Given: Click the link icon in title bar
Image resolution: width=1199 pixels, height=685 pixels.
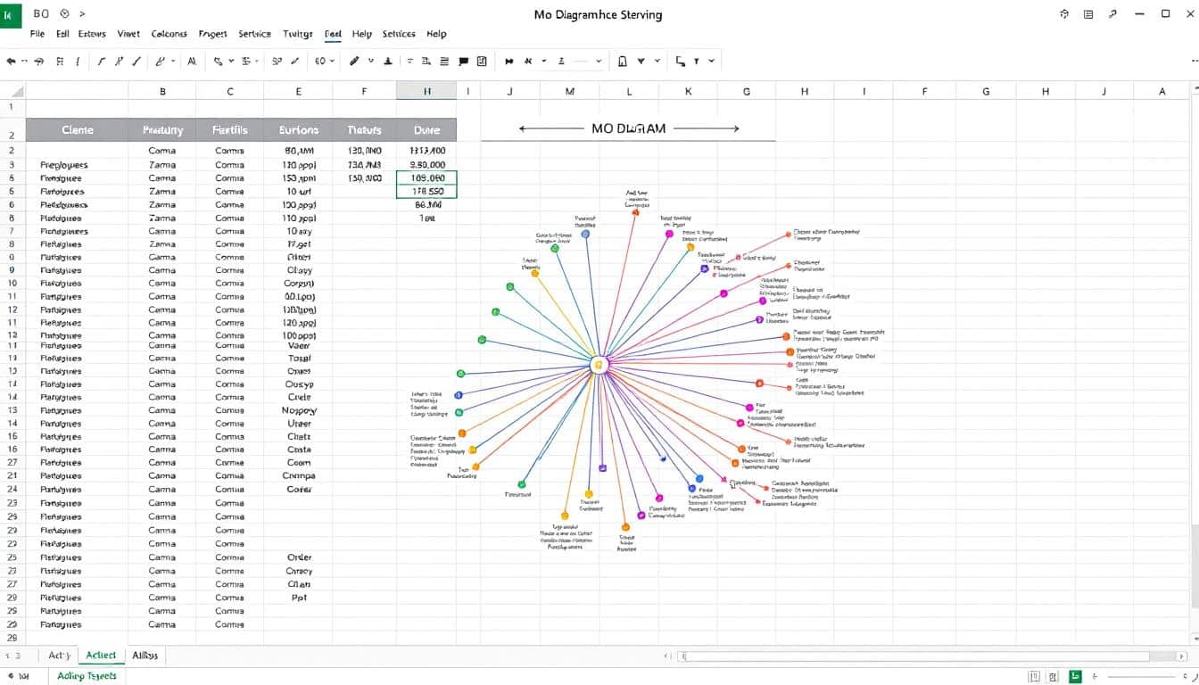Looking at the screenshot, I should tap(1112, 14).
